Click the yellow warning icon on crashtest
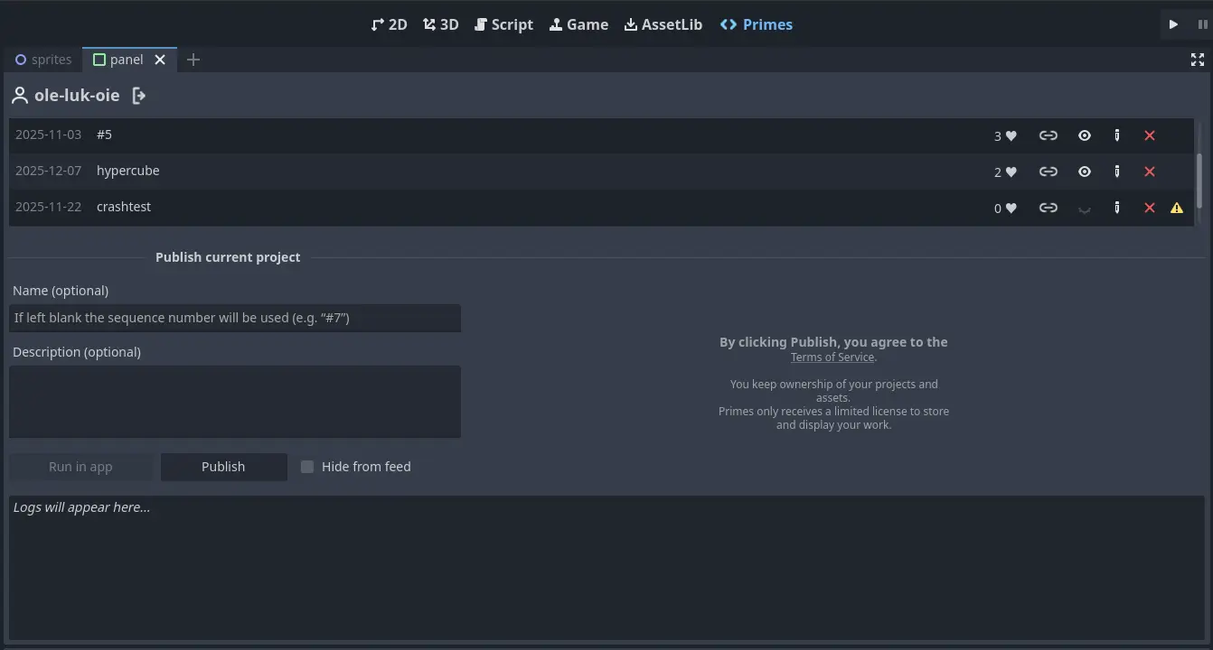The height and width of the screenshot is (650, 1213). click(1177, 208)
